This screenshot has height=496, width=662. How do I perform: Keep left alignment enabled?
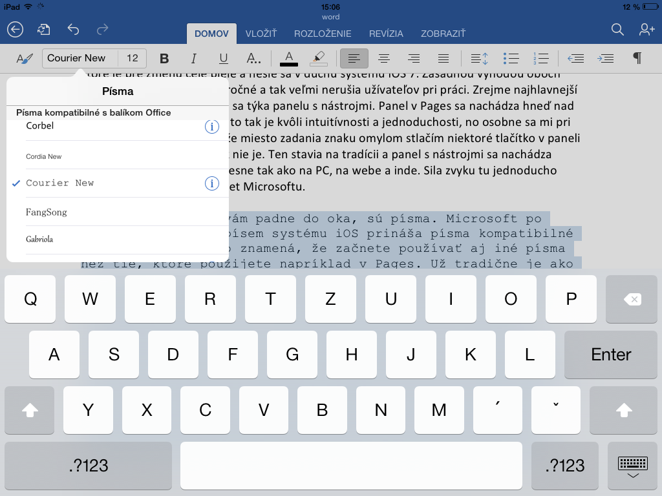coord(354,58)
